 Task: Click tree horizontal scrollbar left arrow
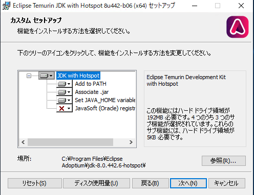(x=23, y=142)
